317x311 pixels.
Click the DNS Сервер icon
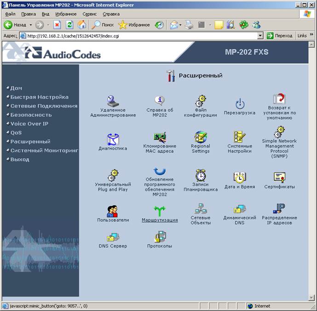click(113, 237)
